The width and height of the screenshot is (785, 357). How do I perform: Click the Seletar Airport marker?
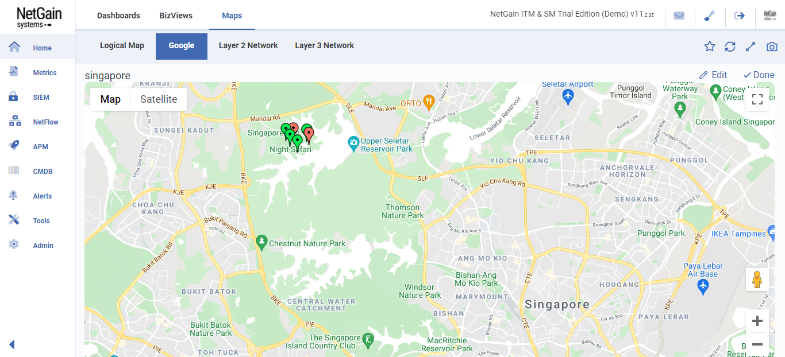coord(568,95)
